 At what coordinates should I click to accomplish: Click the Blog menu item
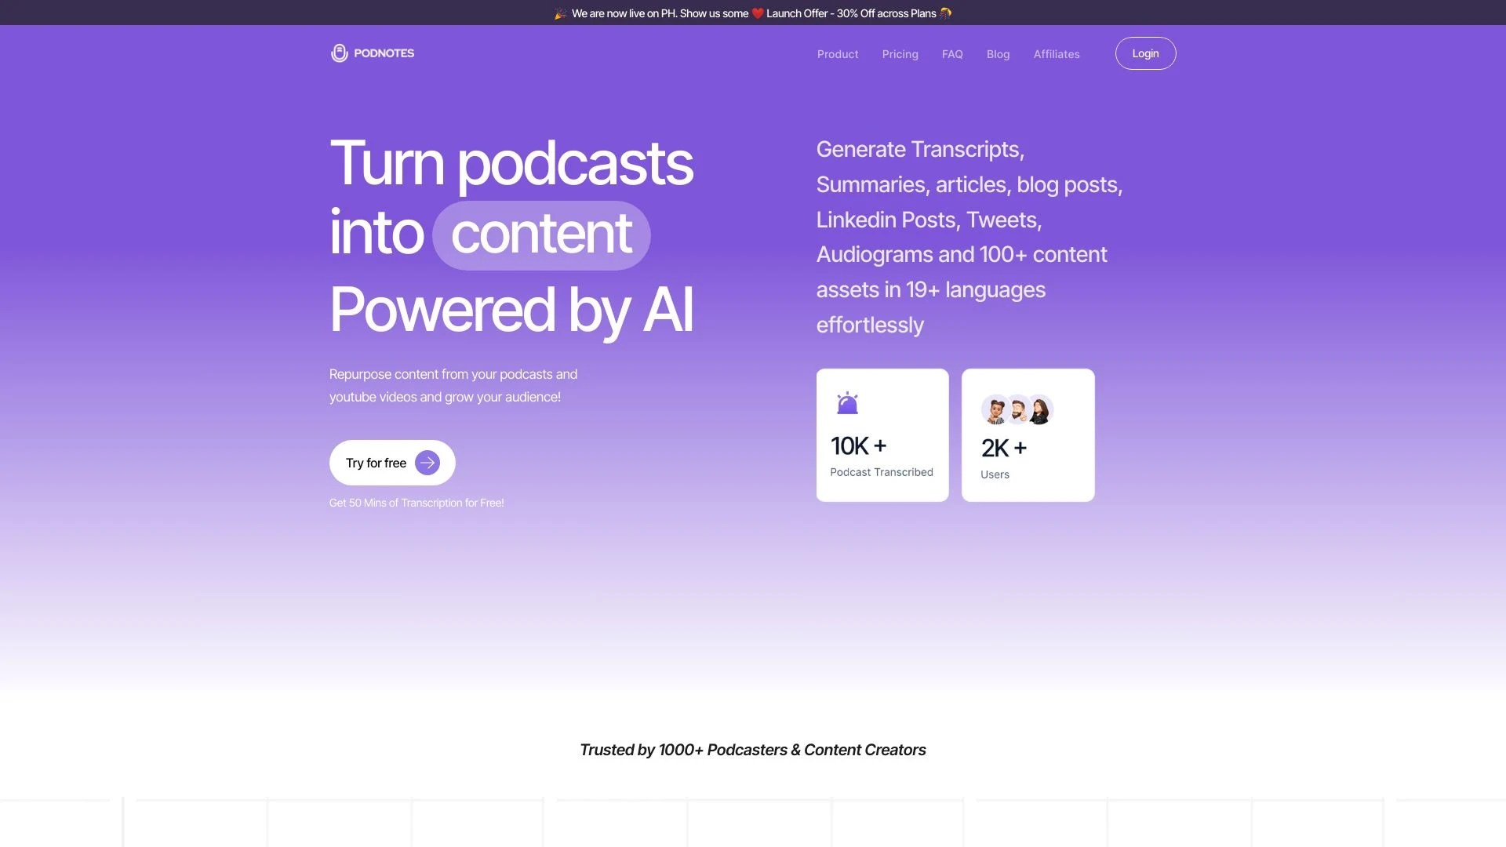[x=999, y=53]
